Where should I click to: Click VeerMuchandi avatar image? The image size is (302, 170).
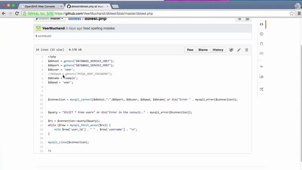(38, 28)
